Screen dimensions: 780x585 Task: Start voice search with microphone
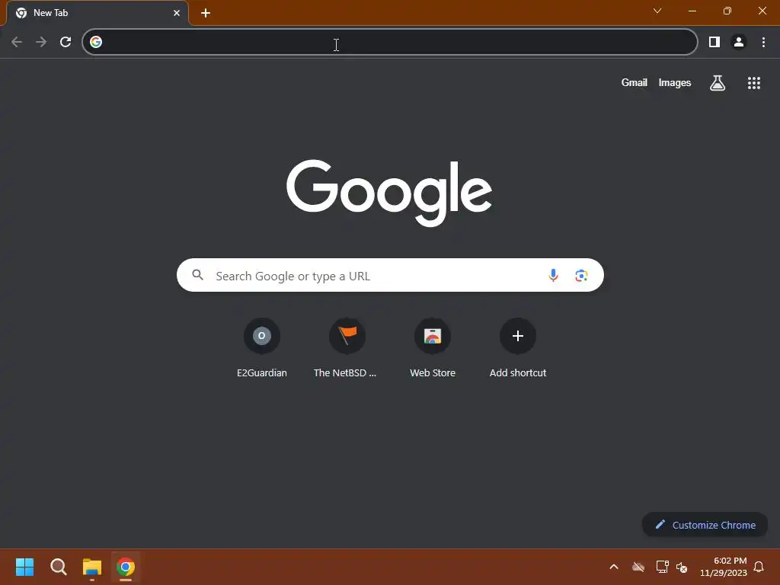[553, 275]
